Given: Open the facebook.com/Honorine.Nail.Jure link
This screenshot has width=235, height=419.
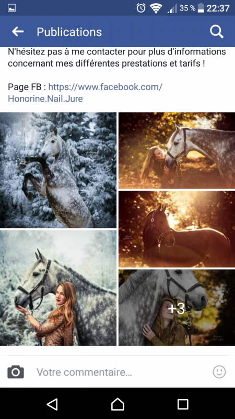Looking at the screenshot, I should (x=85, y=93).
